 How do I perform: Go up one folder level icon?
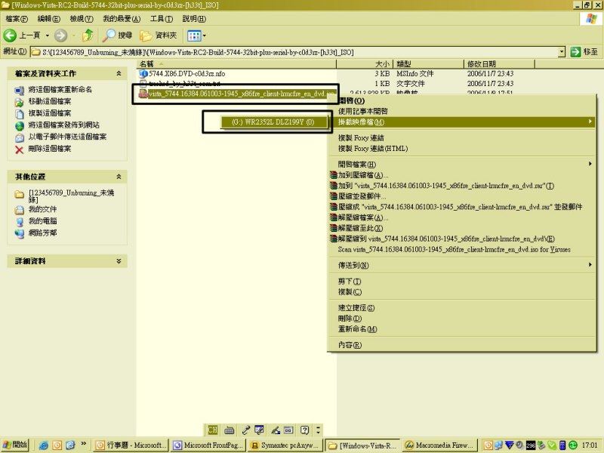click(x=88, y=35)
